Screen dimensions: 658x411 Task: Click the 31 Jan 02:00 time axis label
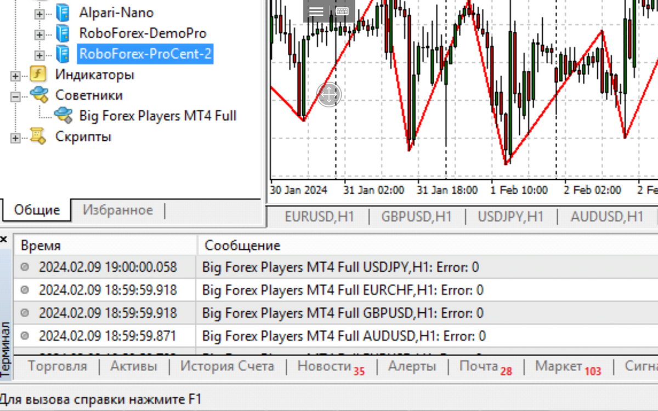[374, 190]
